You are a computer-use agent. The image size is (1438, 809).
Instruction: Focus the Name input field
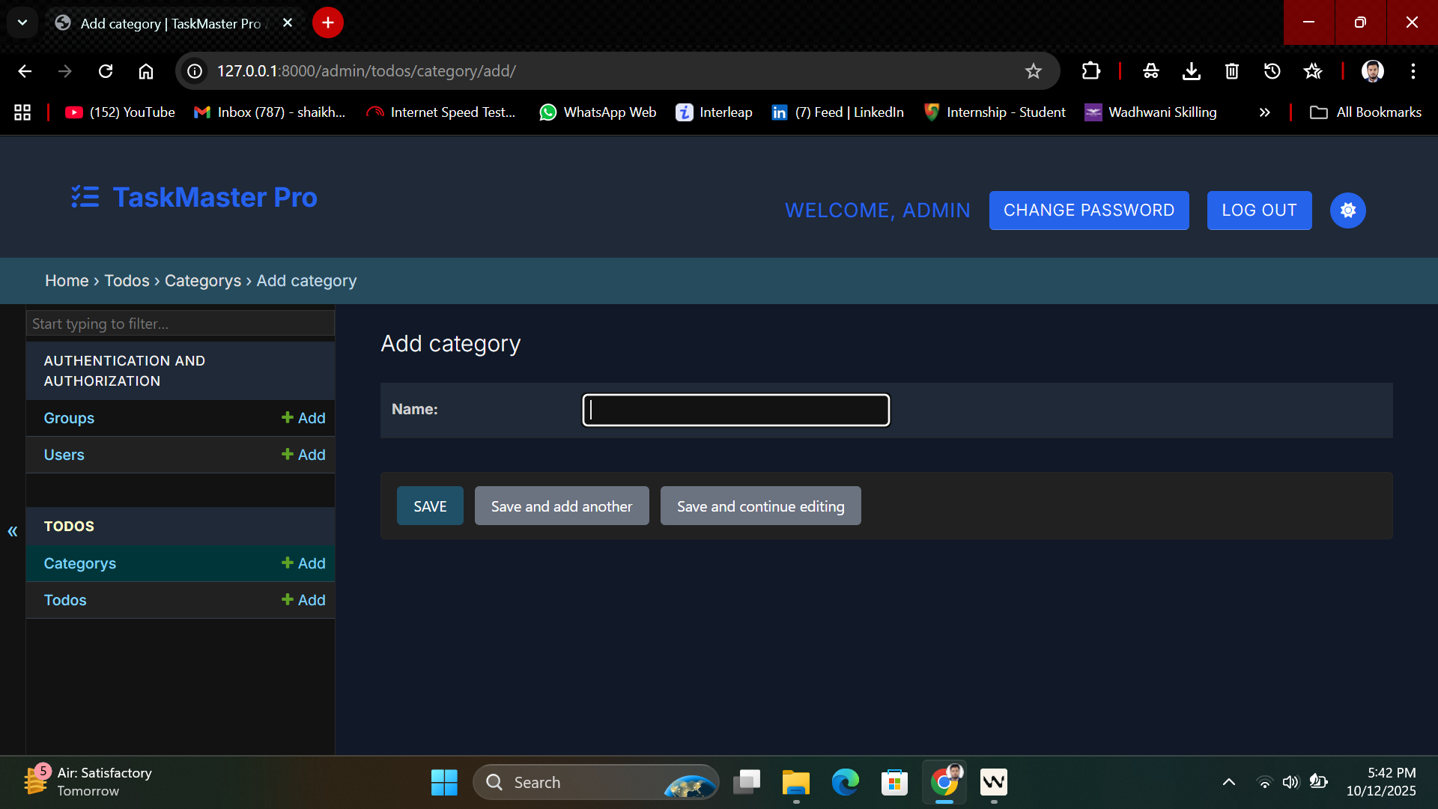[x=736, y=410]
